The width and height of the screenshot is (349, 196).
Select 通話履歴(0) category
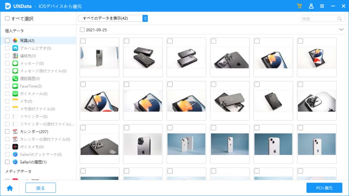click(x=30, y=79)
